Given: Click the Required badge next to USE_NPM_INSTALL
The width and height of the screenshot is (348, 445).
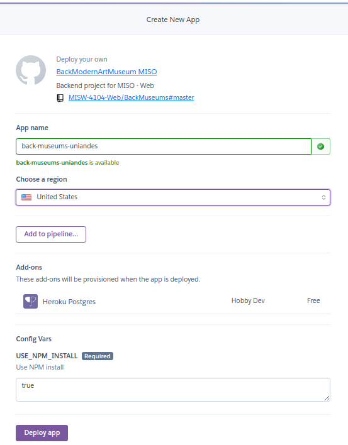Looking at the screenshot, I should 98,356.
